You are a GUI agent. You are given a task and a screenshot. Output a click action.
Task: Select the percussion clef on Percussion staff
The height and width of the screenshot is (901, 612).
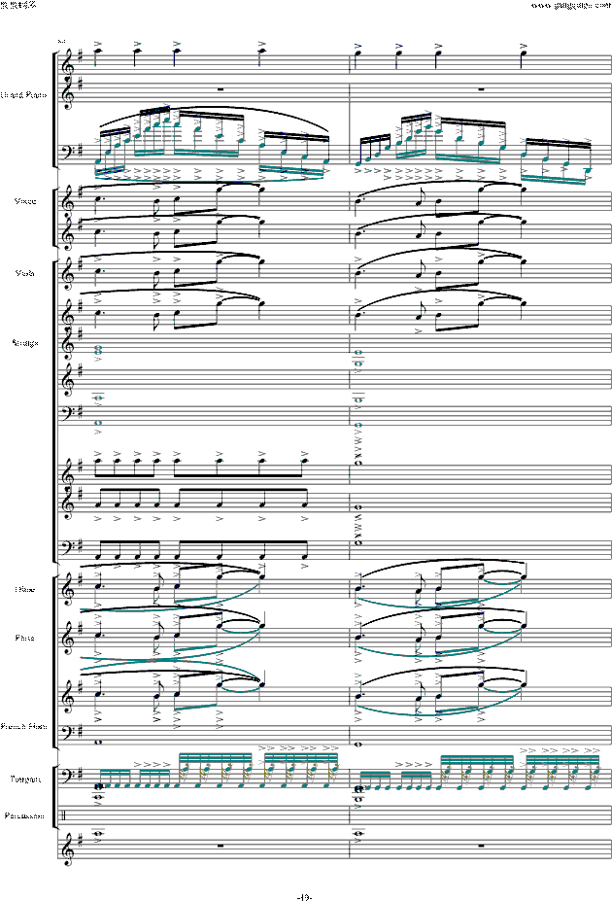click(x=66, y=815)
